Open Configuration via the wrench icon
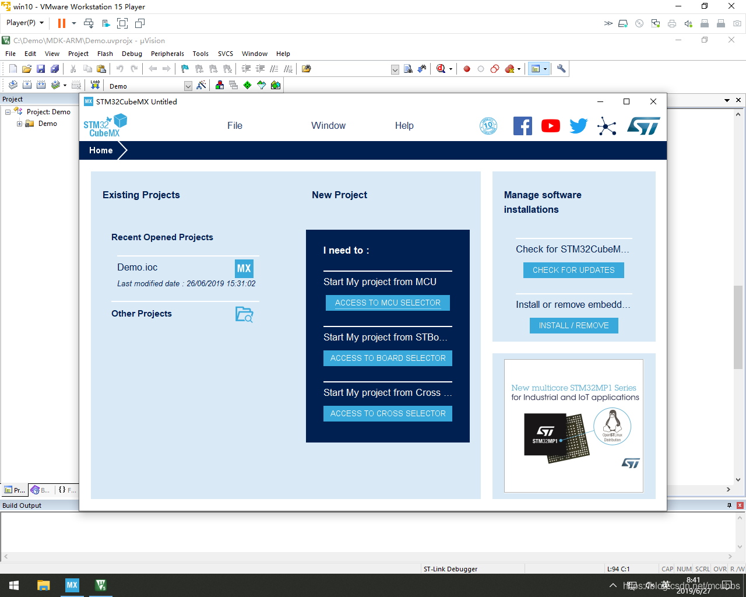This screenshot has width=746, height=597. click(x=561, y=69)
